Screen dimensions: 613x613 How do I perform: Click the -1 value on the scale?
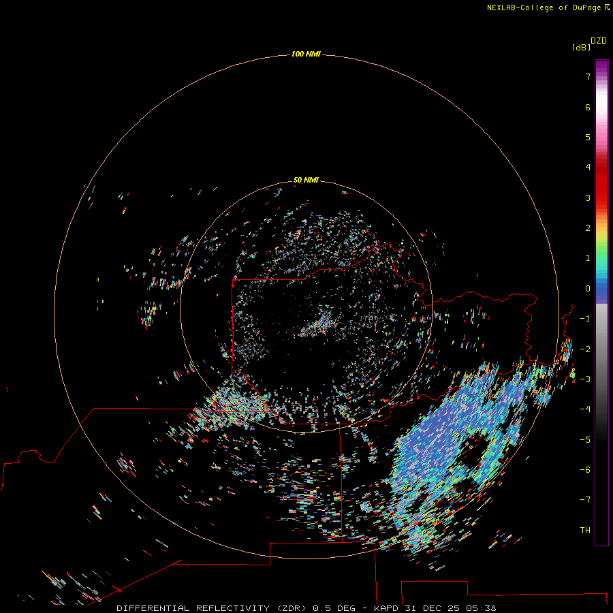[585, 319]
